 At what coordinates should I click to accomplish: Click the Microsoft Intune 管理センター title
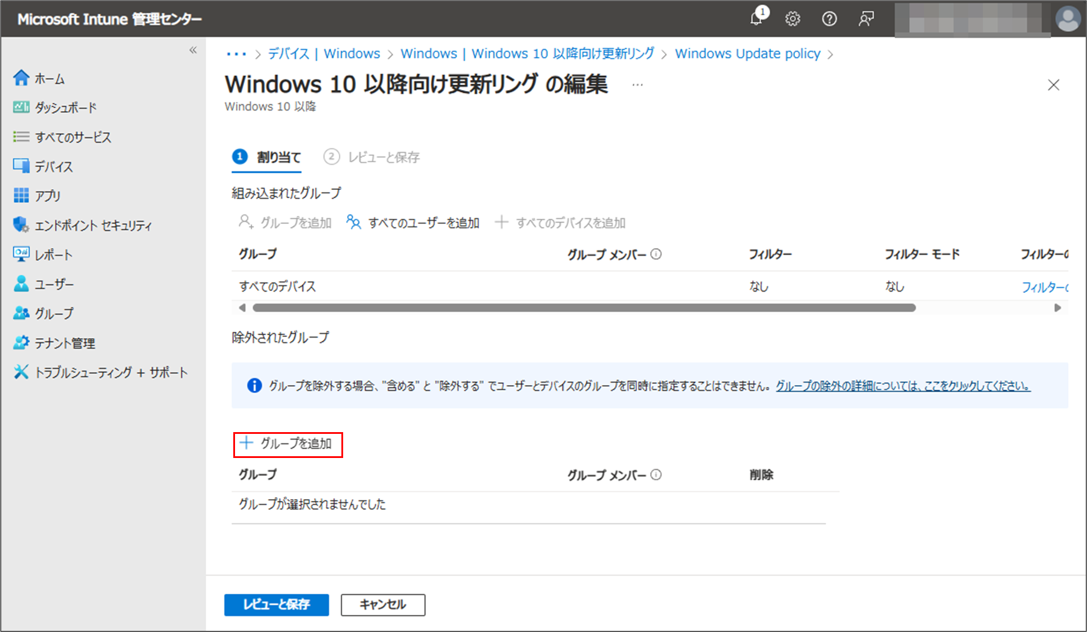110,19
